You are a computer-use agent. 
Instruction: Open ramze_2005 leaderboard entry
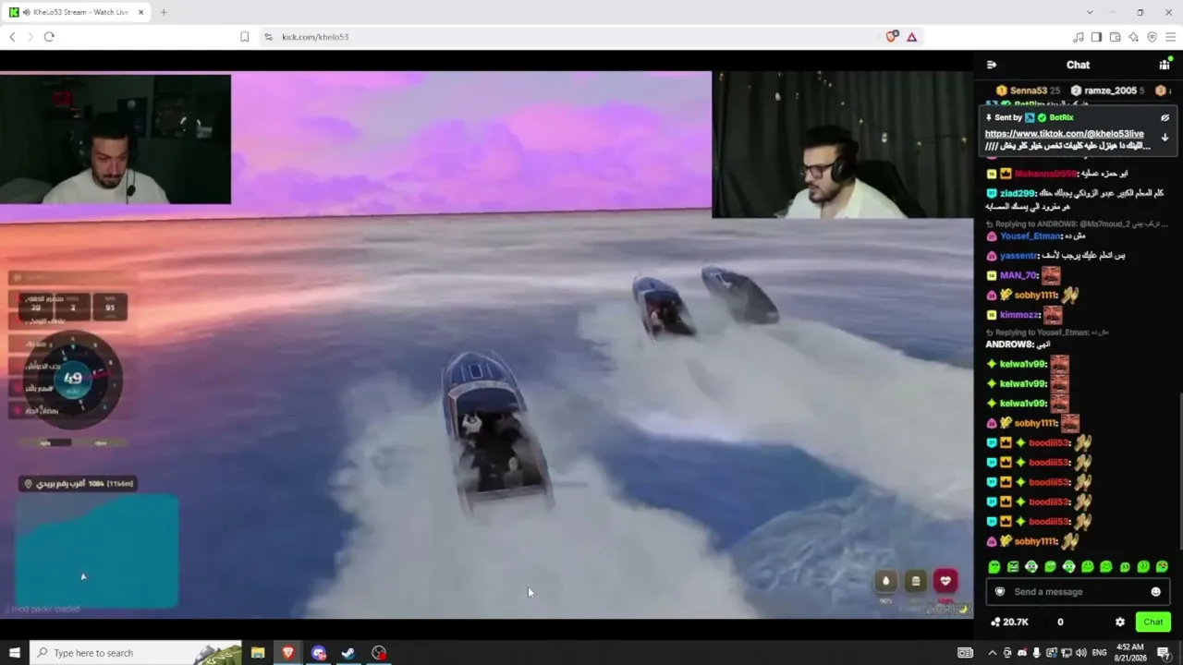coord(1107,91)
